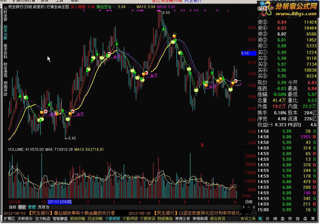The image size is (320, 224).
Task: Click the 15:00 final tick row
Action: tap(287, 210)
